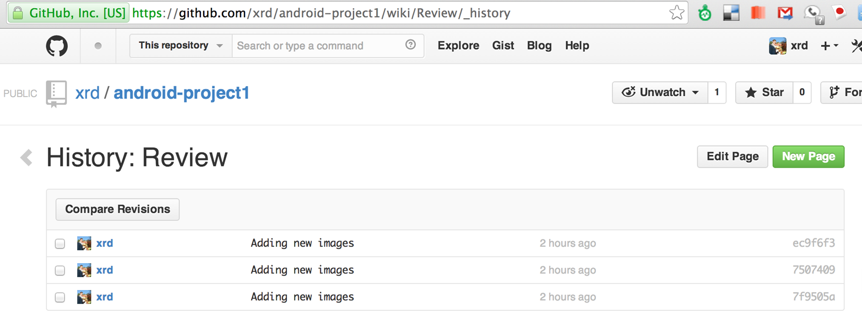Go to the Gist menu item
Viewport: 862px width, 329px height.
503,46
